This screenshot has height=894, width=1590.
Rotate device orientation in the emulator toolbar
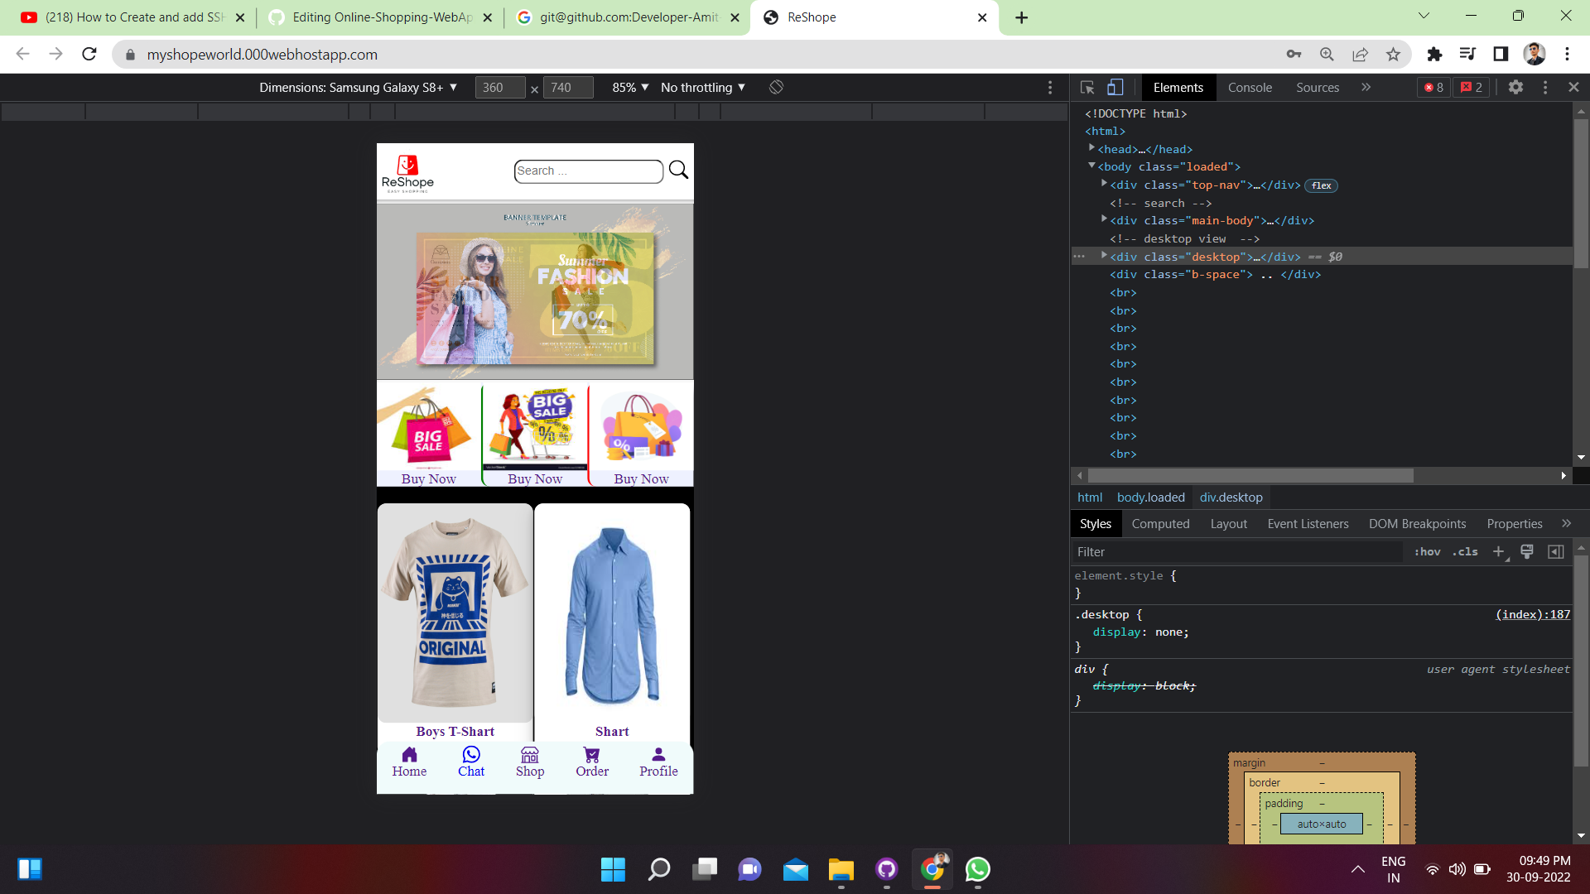pos(776,87)
